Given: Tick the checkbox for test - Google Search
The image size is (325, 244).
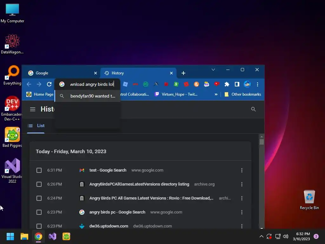Looking at the screenshot, I should point(39,170).
